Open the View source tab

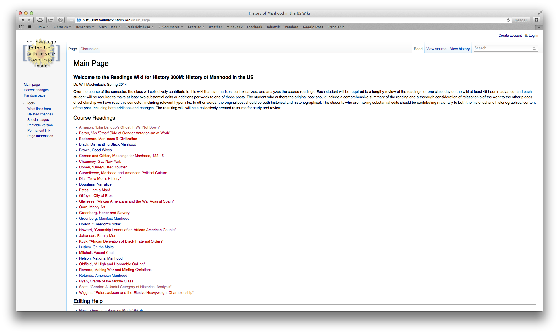click(x=436, y=49)
